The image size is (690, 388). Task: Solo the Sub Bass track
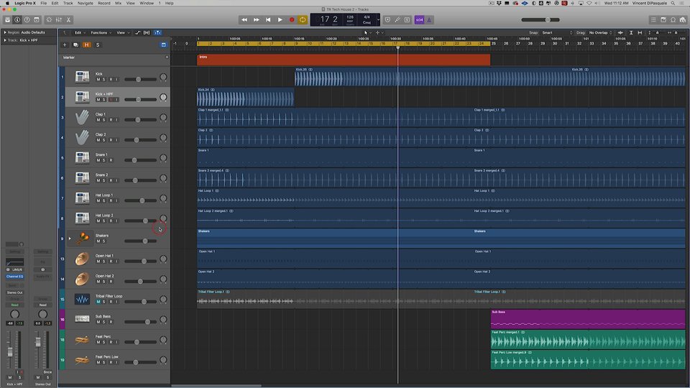pos(103,322)
